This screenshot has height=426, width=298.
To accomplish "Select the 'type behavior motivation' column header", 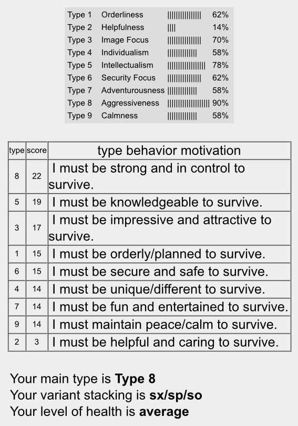I will [x=169, y=151].
